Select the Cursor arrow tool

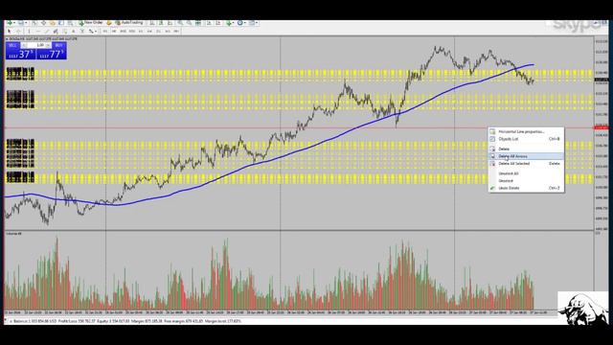(9, 31)
